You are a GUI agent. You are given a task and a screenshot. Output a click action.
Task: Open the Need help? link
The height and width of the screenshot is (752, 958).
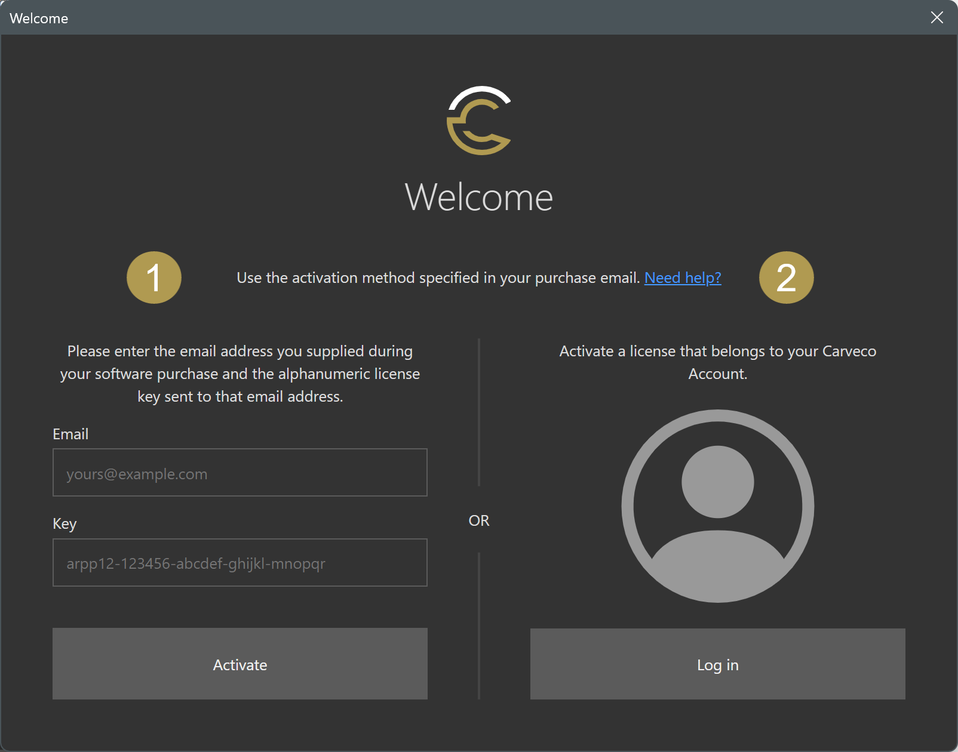point(683,278)
